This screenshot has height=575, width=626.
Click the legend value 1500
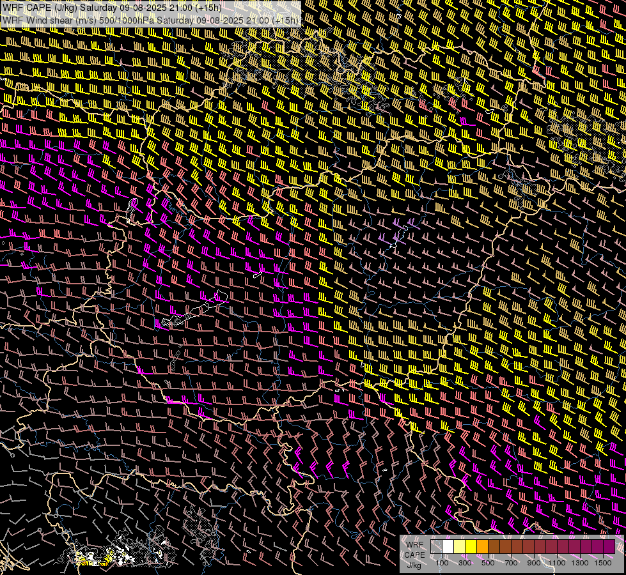click(x=603, y=563)
